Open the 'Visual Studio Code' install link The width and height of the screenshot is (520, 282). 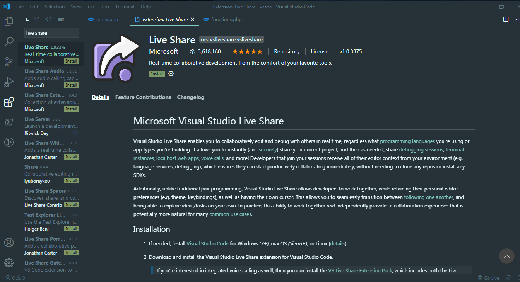(x=207, y=243)
